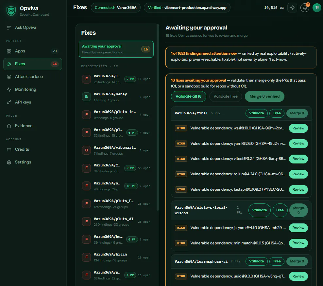Click the Credits card icon

point(9,149)
